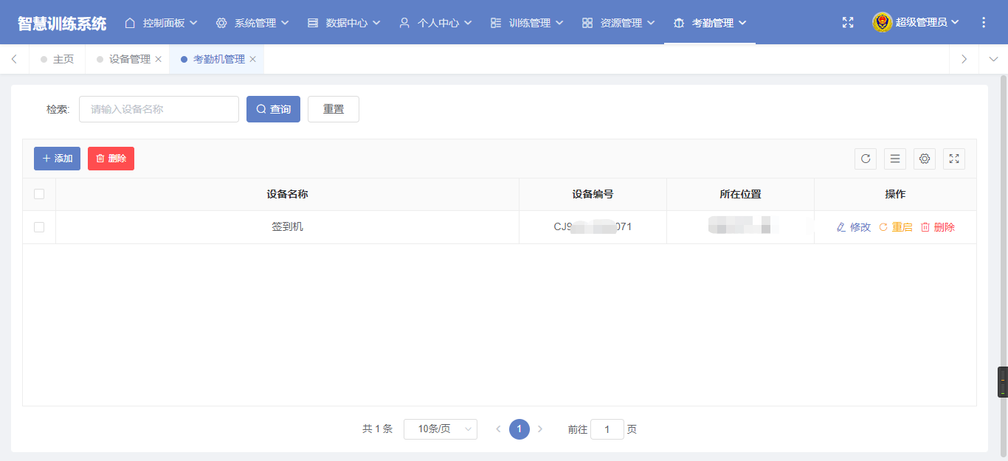Open the vertical three-dot more menu

click(983, 23)
